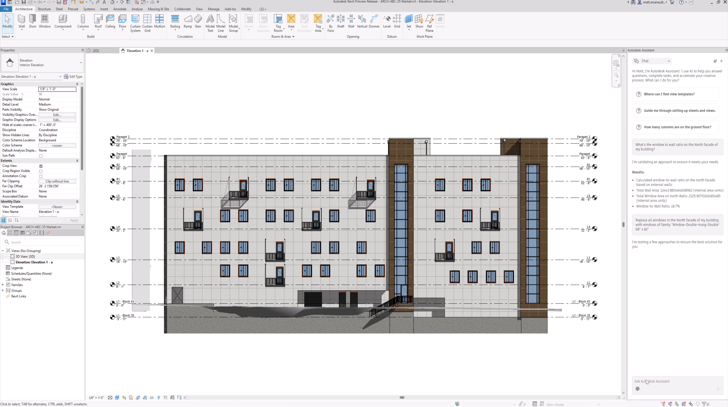This screenshot has width=728, height=407.
Task: Click the horizontal scrollbar thumb below the view
Action: click(x=402, y=397)
